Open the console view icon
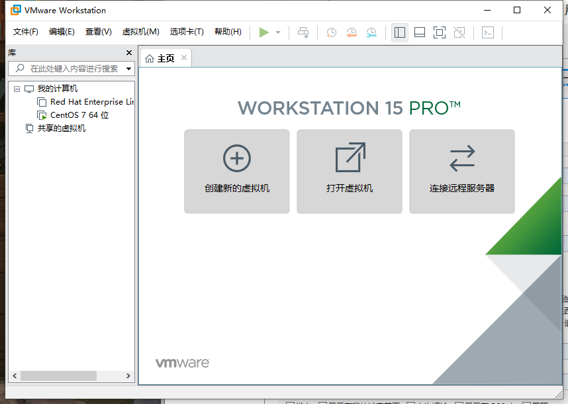Viewport: 568px width, 404px height. tap(488, 32)
